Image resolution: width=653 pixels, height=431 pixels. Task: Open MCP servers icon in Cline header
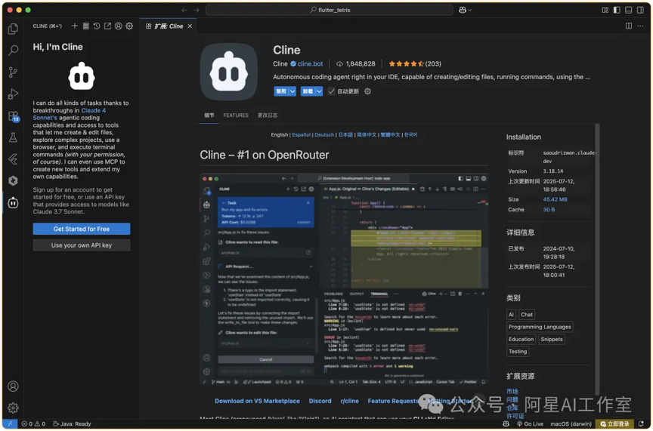coord(86,26)
